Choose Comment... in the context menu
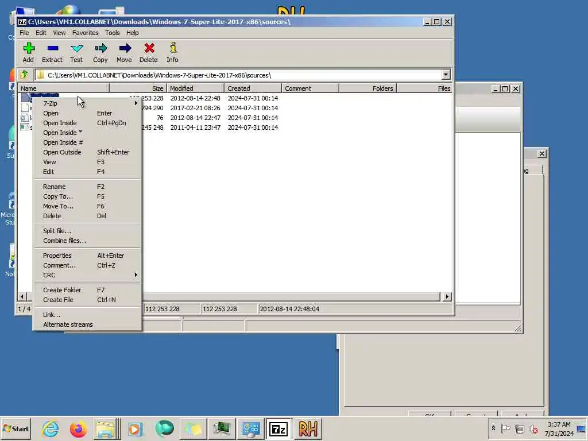 [88, 265]
